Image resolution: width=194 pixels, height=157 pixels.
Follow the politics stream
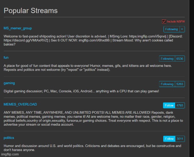[169, 138]
